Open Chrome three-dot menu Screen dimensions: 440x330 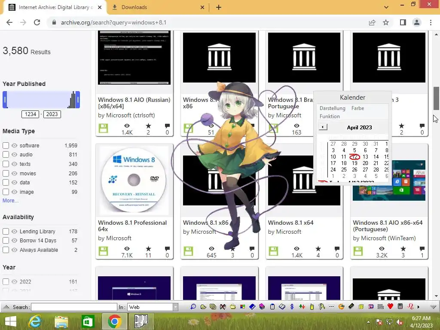tap(431, 22)
